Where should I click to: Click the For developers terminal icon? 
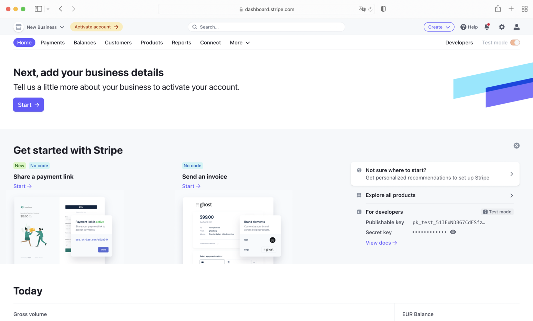[359, 212]
